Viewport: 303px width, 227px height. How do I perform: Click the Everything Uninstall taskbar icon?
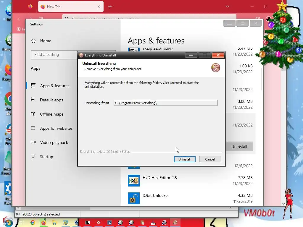[x=175, y=223]
